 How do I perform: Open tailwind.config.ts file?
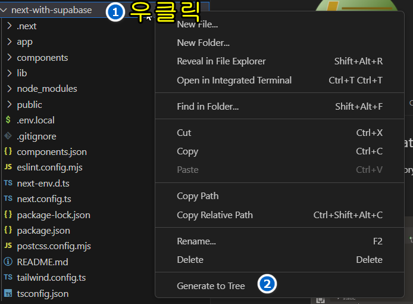tap(51, 277)
